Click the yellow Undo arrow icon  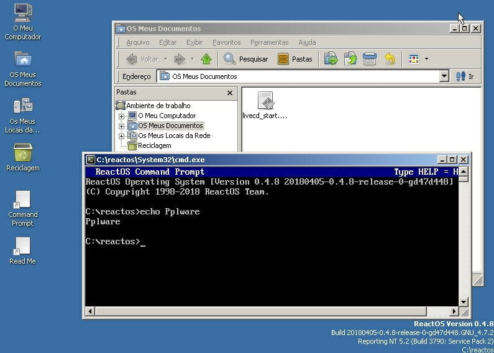click(390, 59)
